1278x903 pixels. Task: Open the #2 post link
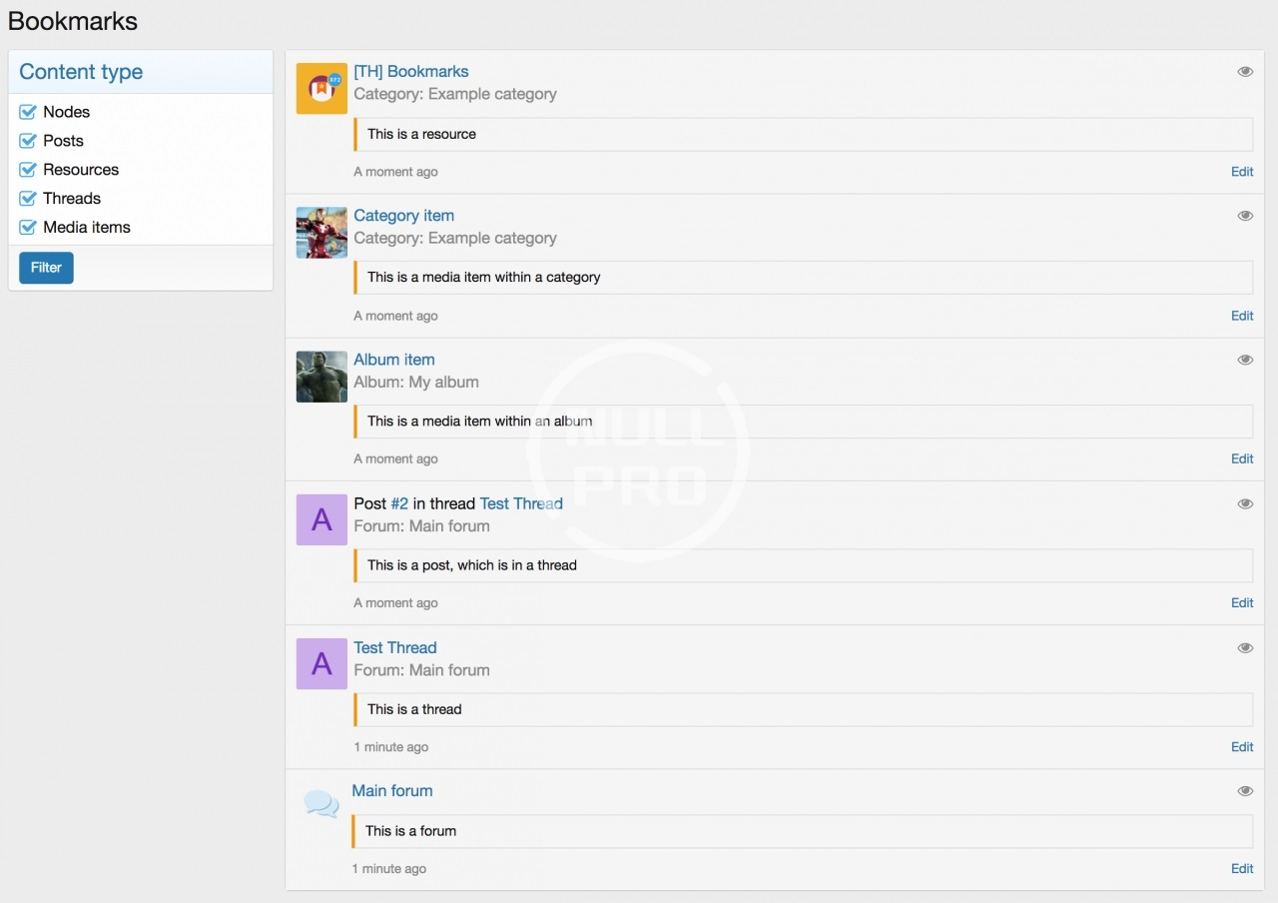click(398, 503)
